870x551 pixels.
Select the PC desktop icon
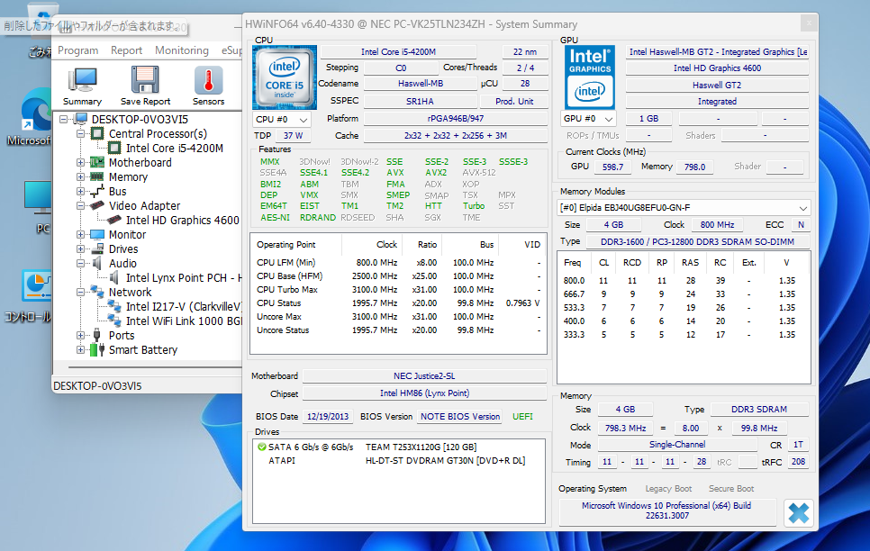click(38, 206)
